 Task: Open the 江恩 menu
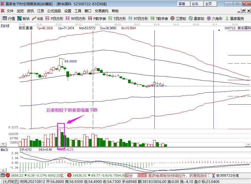pyautogui.click(x=40, y=11)
